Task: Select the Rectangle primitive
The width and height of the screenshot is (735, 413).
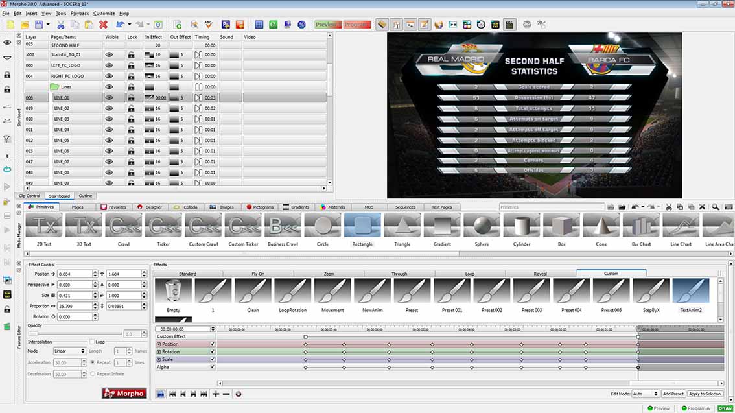Action: pyautogui.click(x=362, y=230)
